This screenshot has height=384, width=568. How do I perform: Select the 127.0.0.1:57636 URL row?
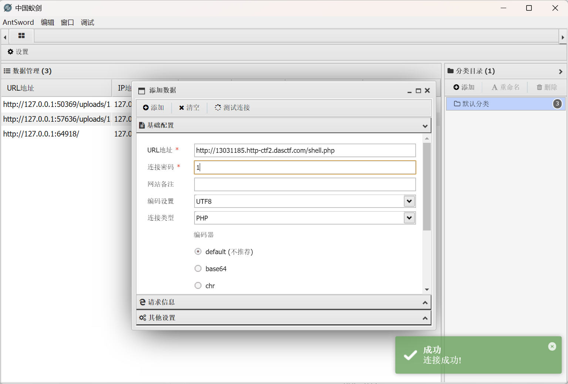(x=57, y=119)
